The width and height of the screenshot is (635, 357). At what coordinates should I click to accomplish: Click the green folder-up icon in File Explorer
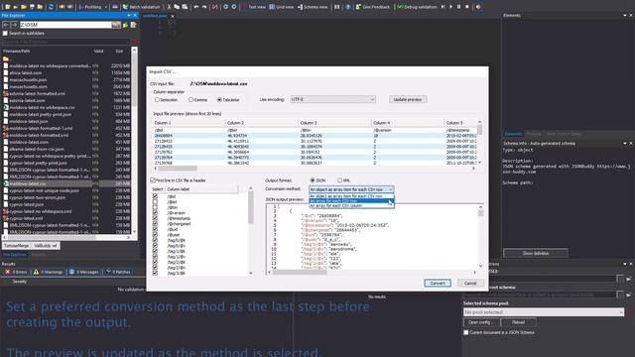click(x=126, y=25)
